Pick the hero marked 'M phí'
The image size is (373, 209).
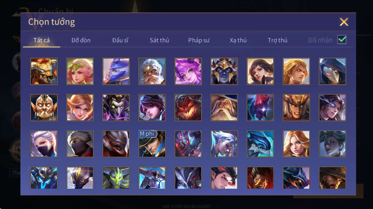pyautogui.click(x=152, y=144)
